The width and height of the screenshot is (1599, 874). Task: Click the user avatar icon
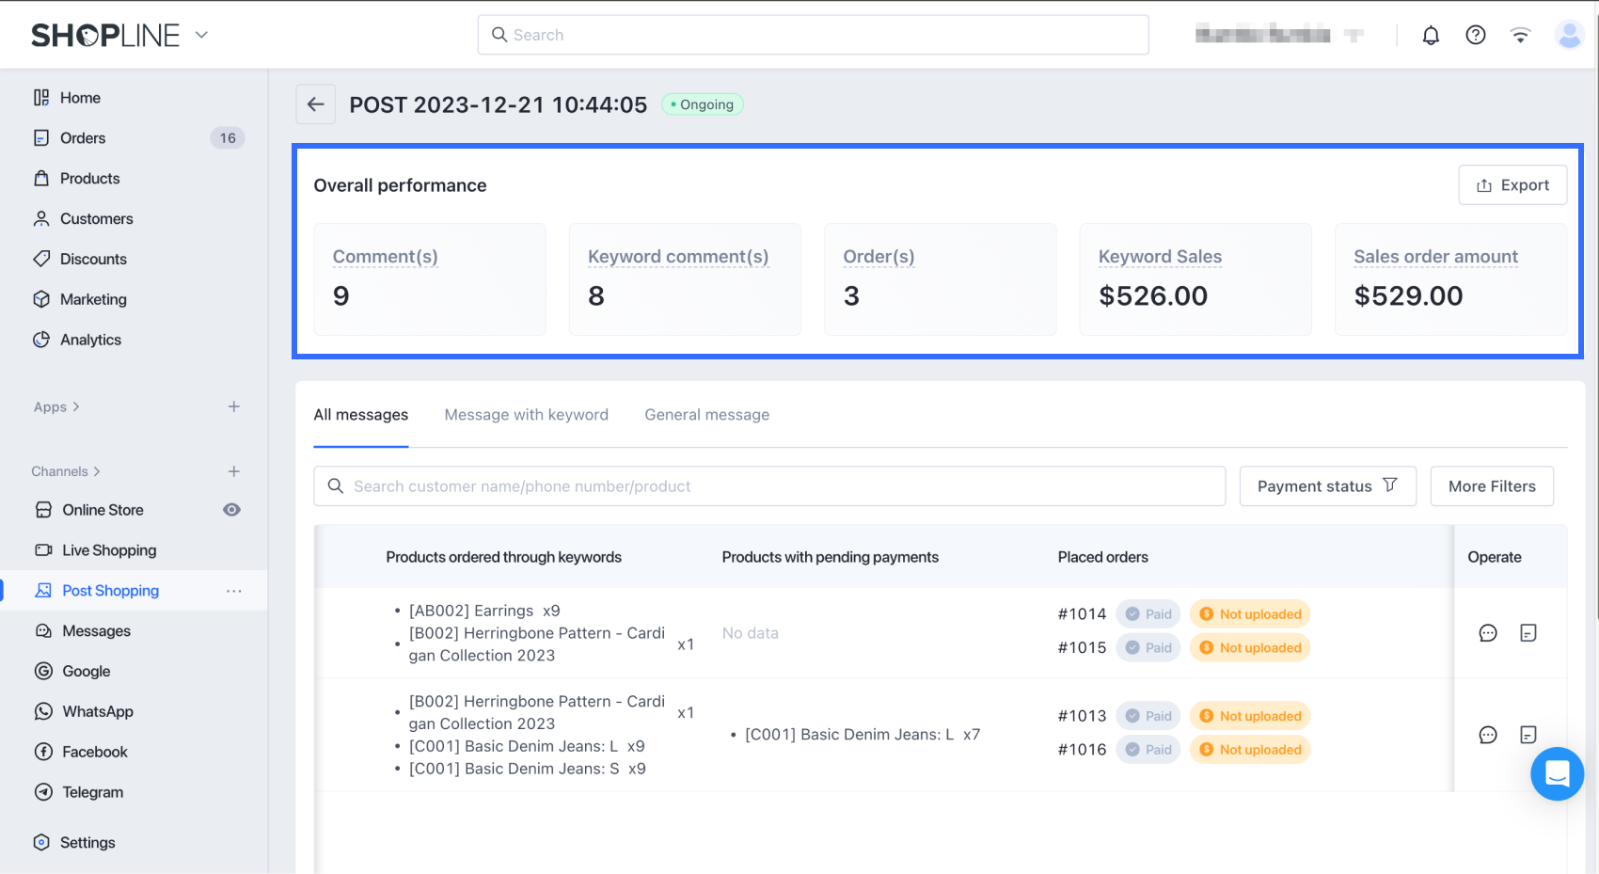click(1569, 36)
